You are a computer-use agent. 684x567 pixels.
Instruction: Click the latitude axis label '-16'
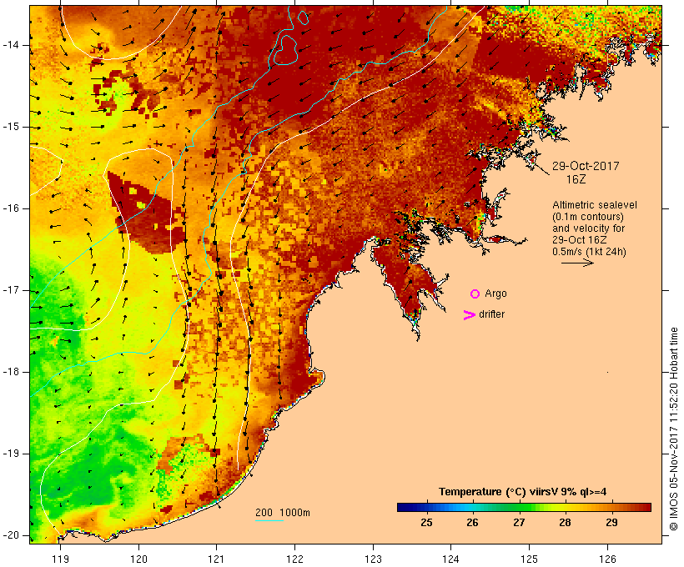coord(11,208)
